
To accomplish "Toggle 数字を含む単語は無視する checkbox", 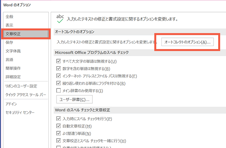I will coord(58,69).
